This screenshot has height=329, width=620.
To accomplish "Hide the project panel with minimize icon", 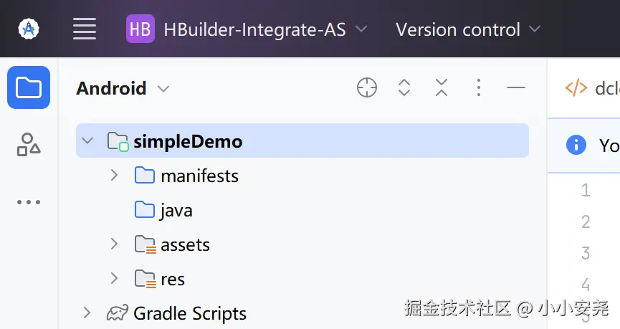I will tap(516, 88).
